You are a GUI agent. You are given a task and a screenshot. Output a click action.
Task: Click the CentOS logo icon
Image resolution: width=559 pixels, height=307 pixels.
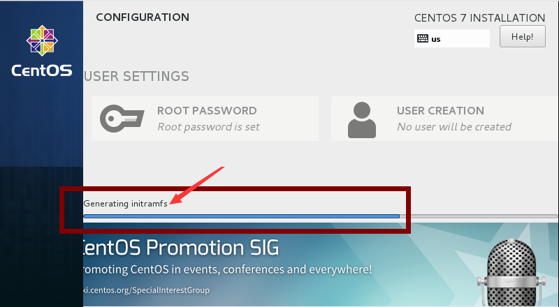(42, 40)
